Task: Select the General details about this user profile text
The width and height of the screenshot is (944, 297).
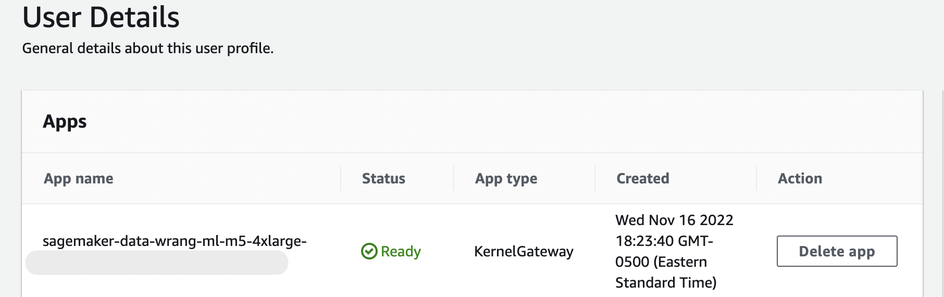Action: tap(148, 48)
